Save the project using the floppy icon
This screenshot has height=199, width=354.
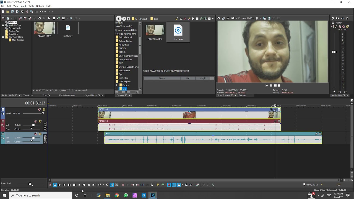(12, 12)
